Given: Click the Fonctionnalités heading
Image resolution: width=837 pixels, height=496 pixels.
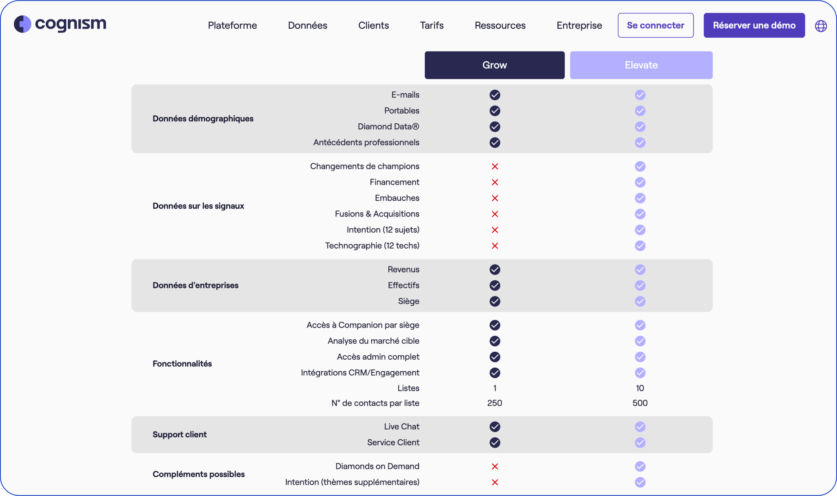Looking at the screenshot, I should point(182,364).
